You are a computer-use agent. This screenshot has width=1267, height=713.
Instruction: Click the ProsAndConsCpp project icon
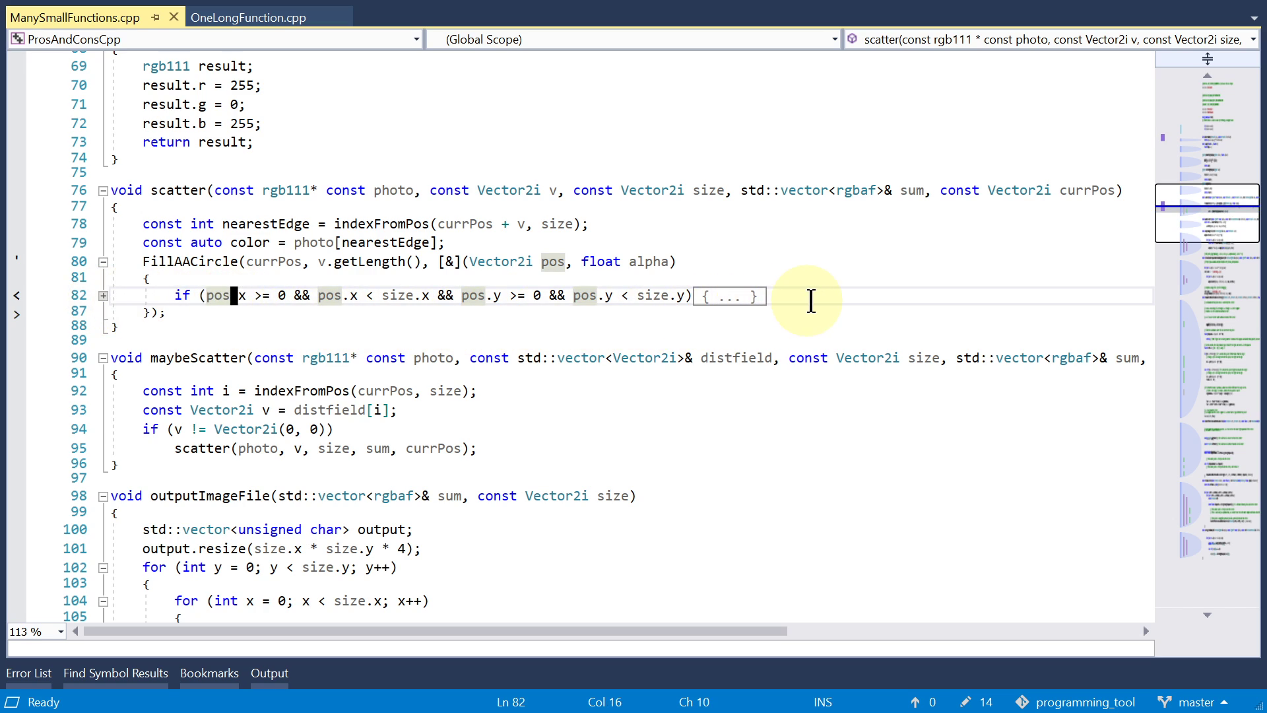(x=18, y=39)
